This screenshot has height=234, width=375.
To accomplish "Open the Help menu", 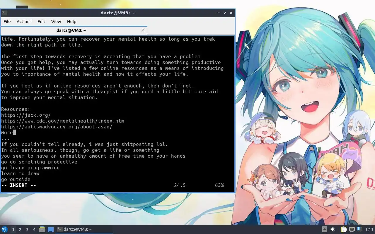I will 71,22.
